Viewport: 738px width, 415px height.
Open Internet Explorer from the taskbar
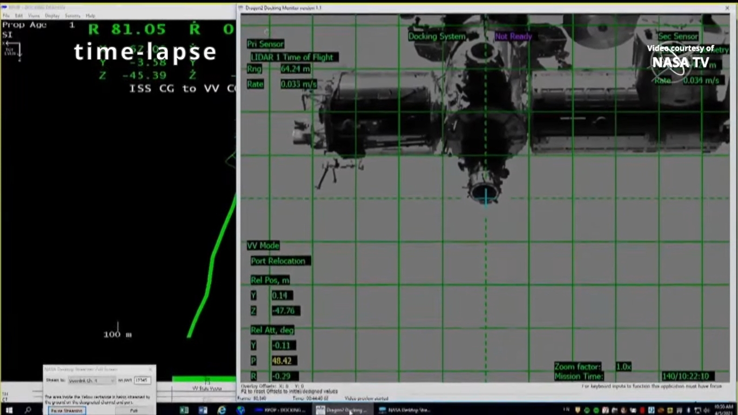pyautogui.click(x=222, y=411)
